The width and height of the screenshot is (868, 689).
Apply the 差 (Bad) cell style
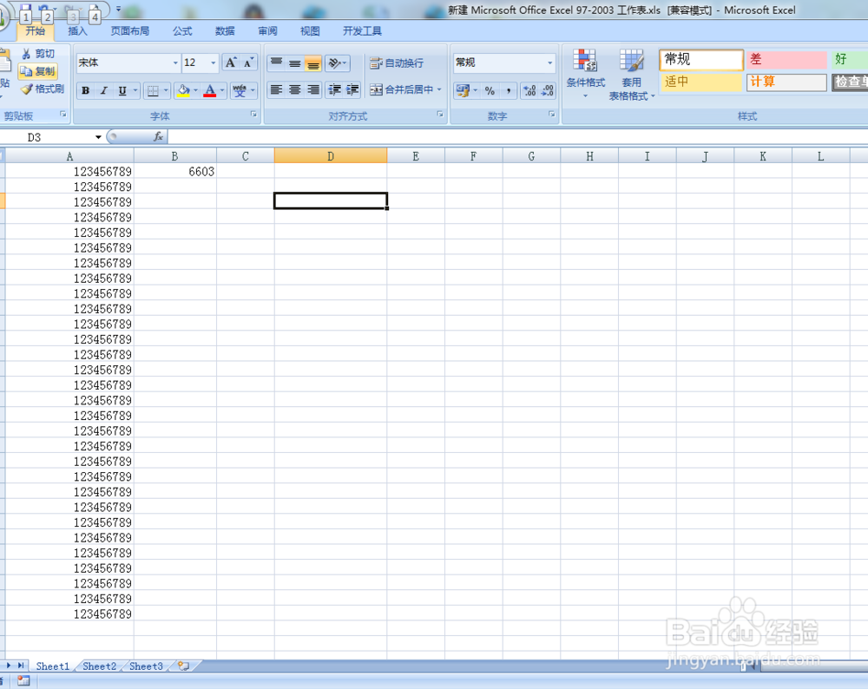(x=786, y=59)
